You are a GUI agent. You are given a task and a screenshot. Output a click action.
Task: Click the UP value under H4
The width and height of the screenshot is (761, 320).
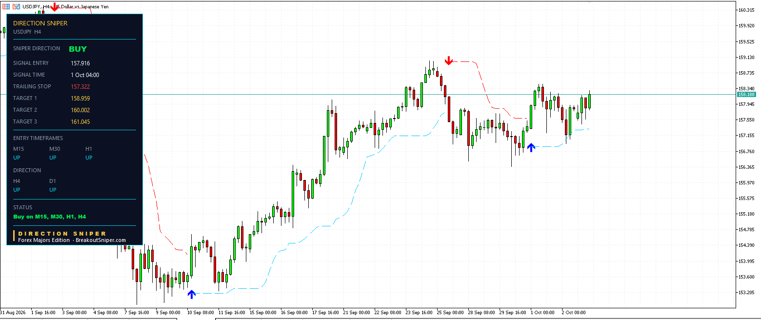click(x=17, y=190)
